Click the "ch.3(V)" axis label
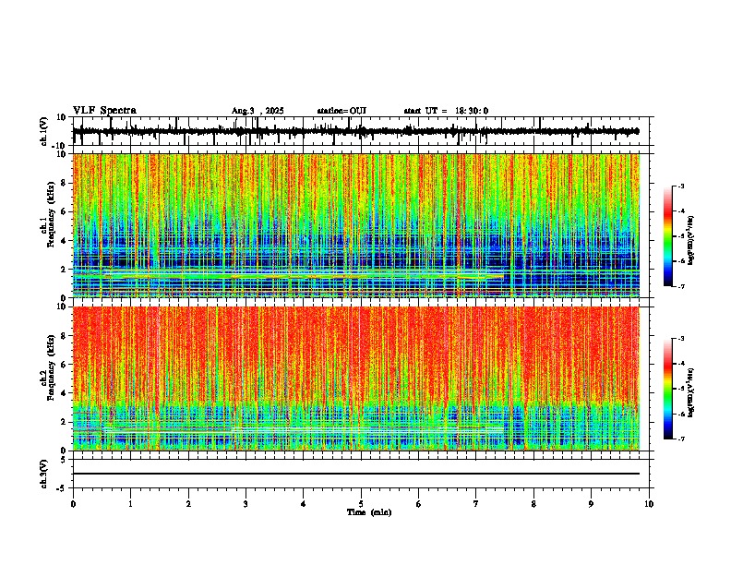 click(44, 474)
